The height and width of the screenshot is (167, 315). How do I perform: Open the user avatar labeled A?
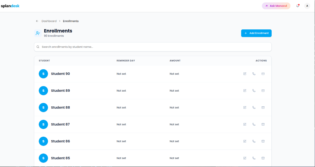pyautogui.click(x=307, y=6)
